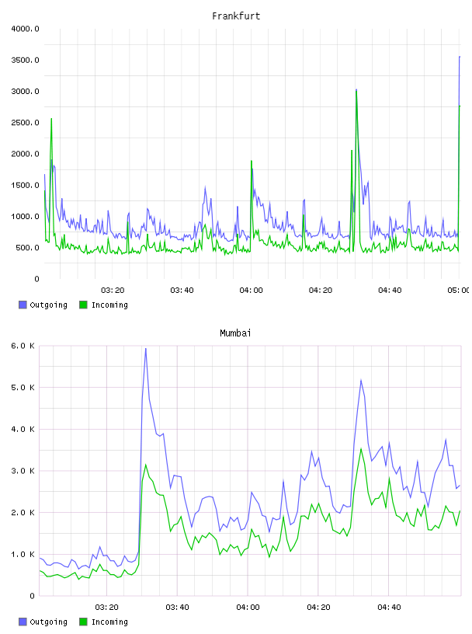This screenshot has height=634, width=472.
Task: Click the 1500.0 y-axis label in Frankfurt chart
Action: pyautogui.click(x=25, y=185)
